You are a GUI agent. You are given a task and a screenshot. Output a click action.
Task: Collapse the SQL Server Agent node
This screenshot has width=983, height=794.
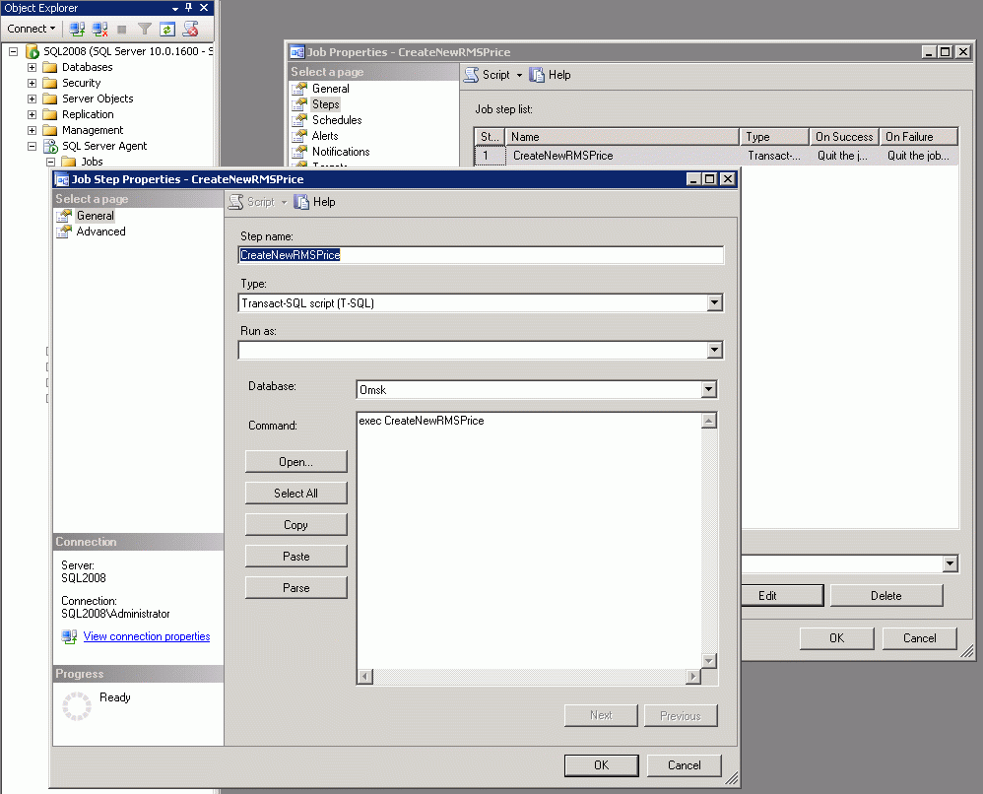pos(32,146)
